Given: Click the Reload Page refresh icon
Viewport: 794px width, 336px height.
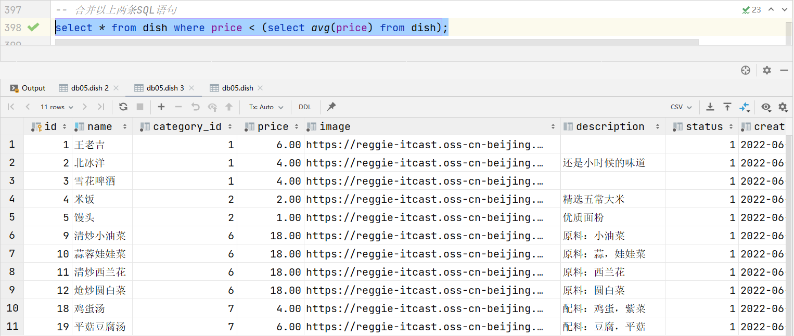Looking at the screenshot, I should (x=123, y=107).
